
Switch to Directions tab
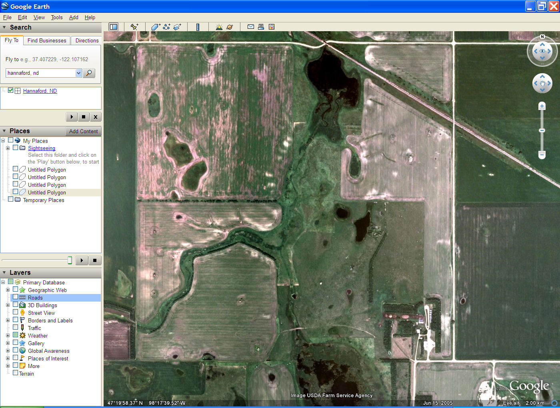click(87, 40)
